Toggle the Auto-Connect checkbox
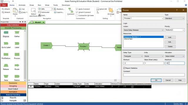The width and height of the screenshot is (188, 105). pyautogui.click(x=77, y=9)
